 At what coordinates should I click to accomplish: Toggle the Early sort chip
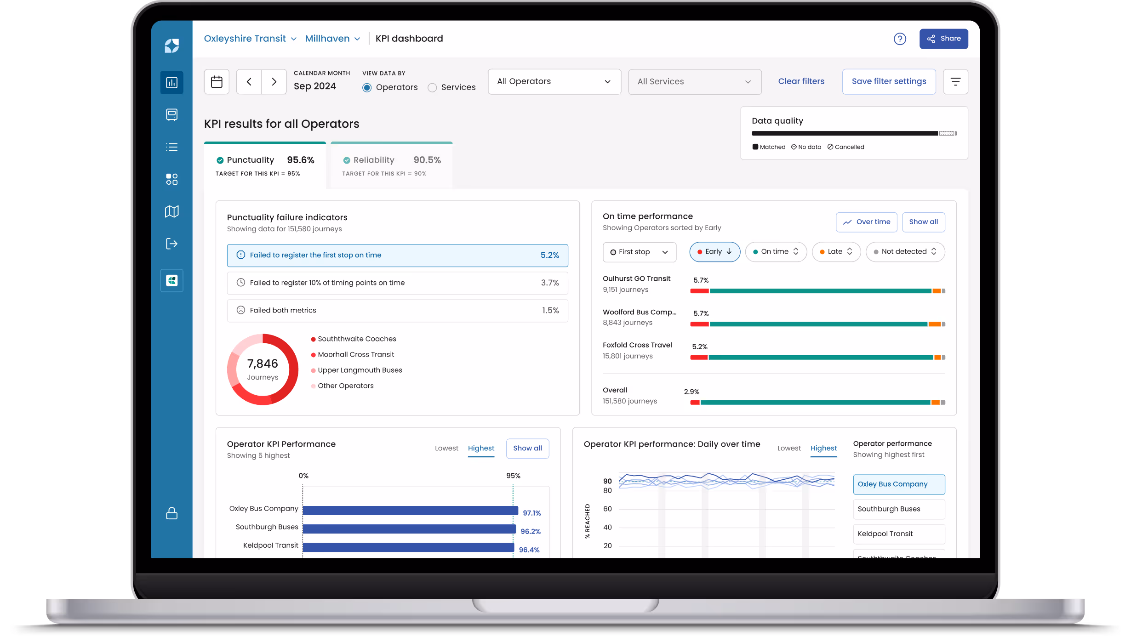[714, 252]
